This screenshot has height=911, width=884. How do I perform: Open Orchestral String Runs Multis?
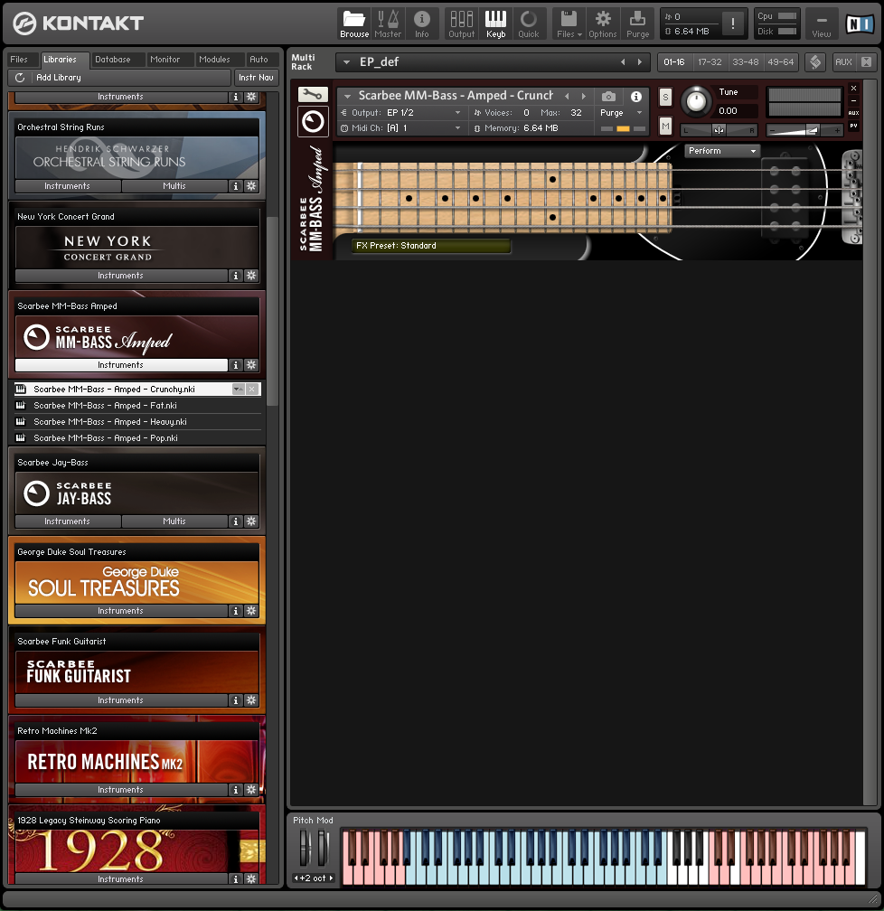(174, 186)
